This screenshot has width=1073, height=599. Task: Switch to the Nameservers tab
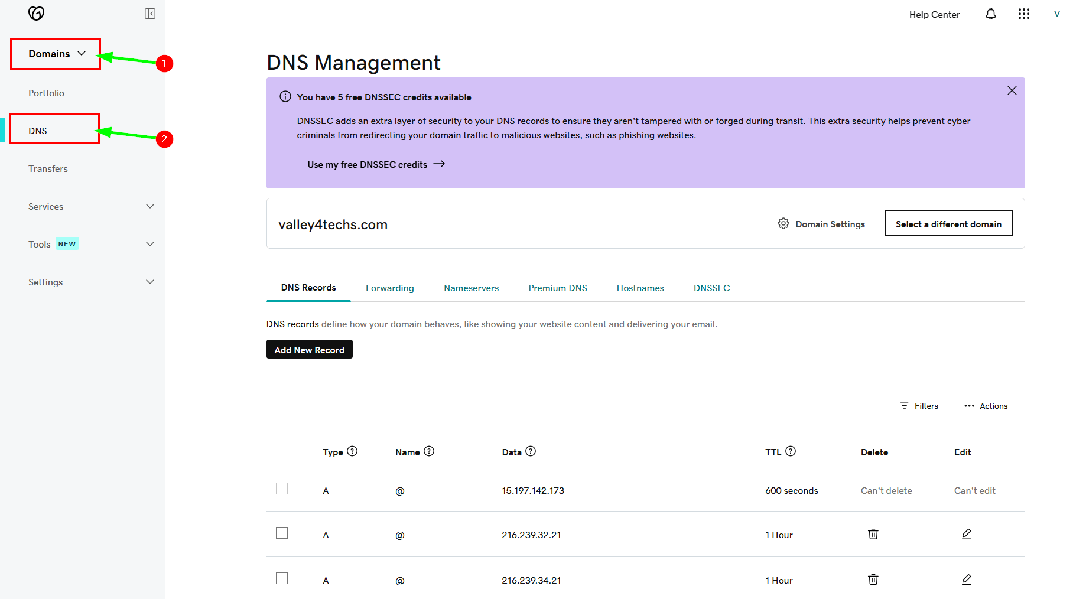[471, 288]
